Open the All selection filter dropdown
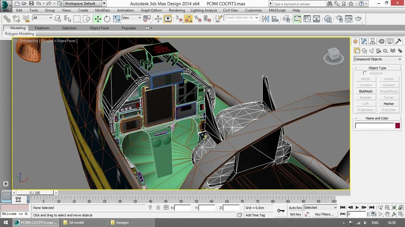 pyautogui.click(x=43, y=18)
